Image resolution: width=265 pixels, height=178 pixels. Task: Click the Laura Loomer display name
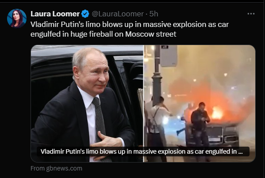pyautogui.click(x=55, y=14)
